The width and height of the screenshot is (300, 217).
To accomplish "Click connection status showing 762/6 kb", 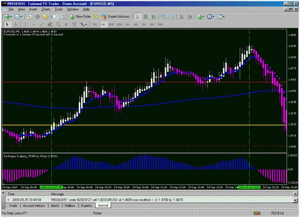I will click(x=277, y=213).
